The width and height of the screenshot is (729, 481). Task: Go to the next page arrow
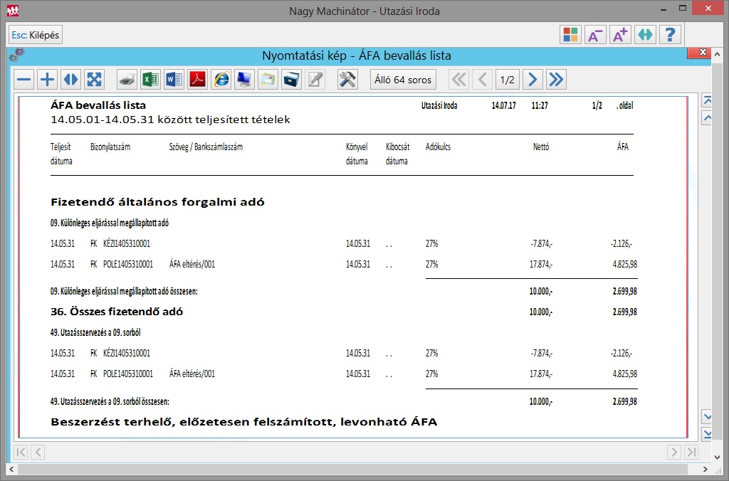533,80
